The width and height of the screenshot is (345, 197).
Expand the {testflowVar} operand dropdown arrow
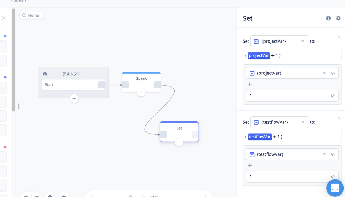pos(324,154)
